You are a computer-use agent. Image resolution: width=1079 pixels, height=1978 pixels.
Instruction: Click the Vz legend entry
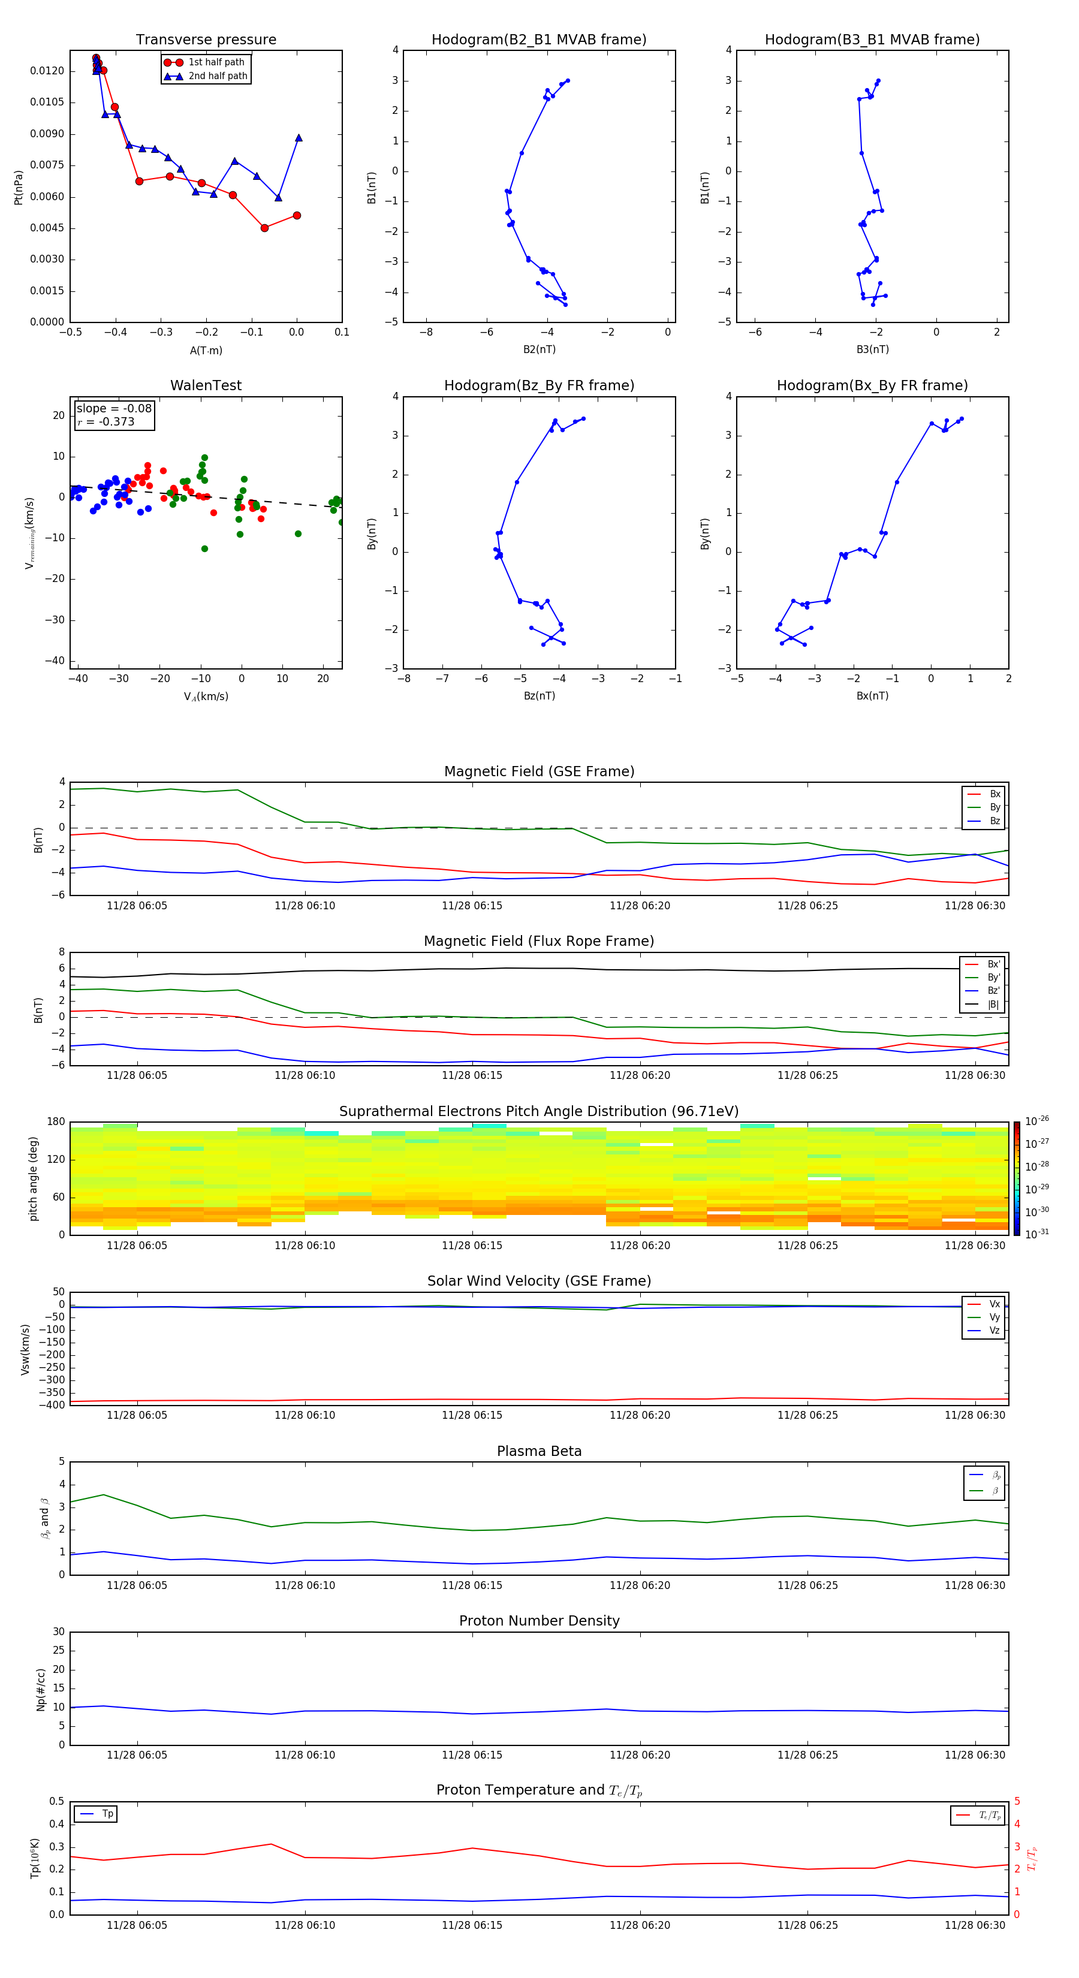pos(984,1331)
